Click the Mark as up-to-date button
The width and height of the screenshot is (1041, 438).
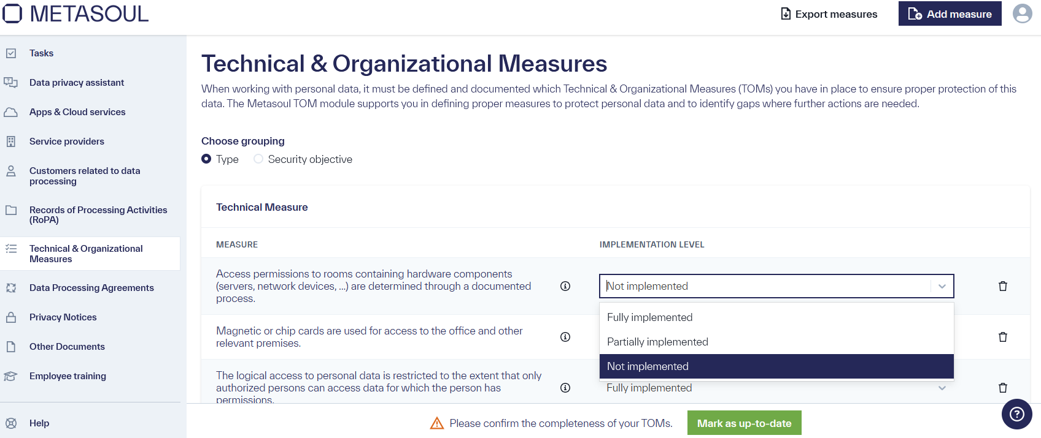coord(745,423)
